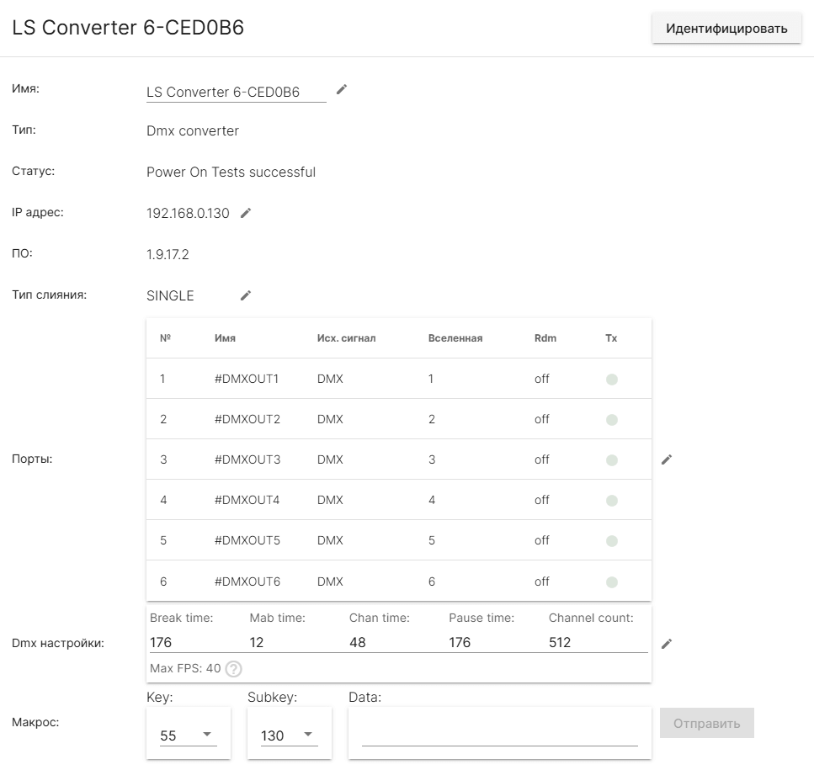Click IP address value 192.168.0.130
The width and height of the screenshot is (814, 770).
click(188, 213)
